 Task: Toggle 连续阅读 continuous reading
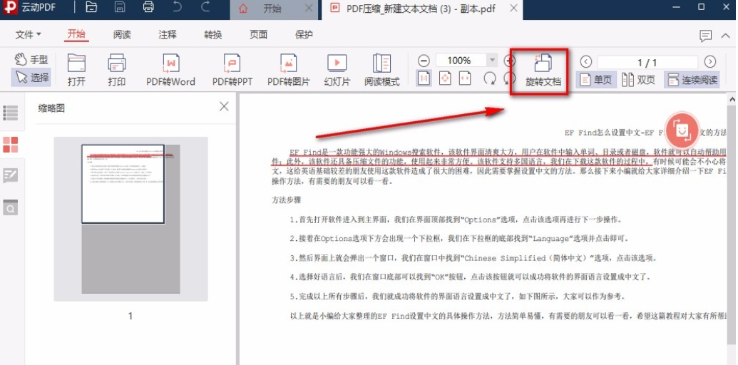click(x=692, y=80)
